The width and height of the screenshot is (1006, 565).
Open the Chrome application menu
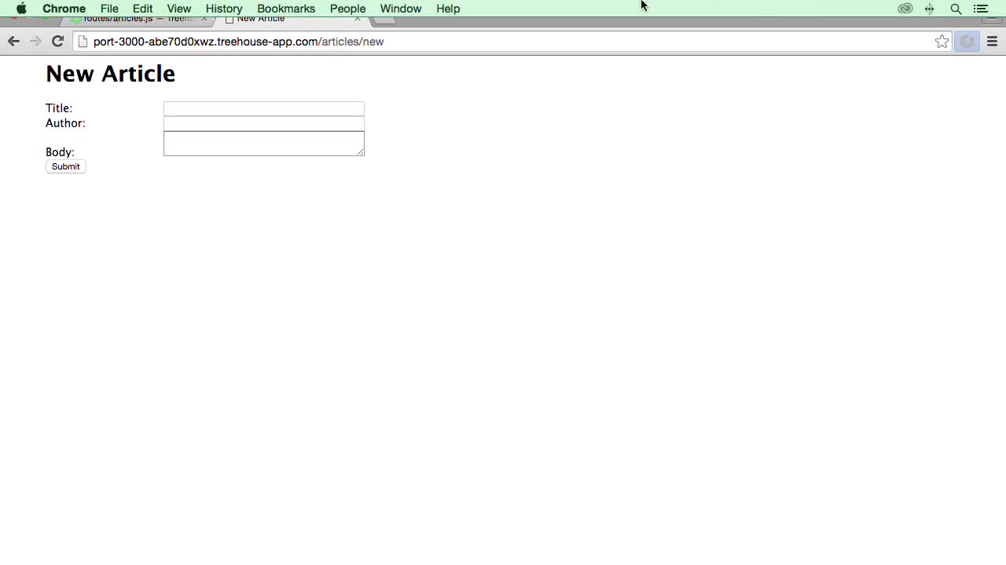pyautogui.click(x=64, y=9)
